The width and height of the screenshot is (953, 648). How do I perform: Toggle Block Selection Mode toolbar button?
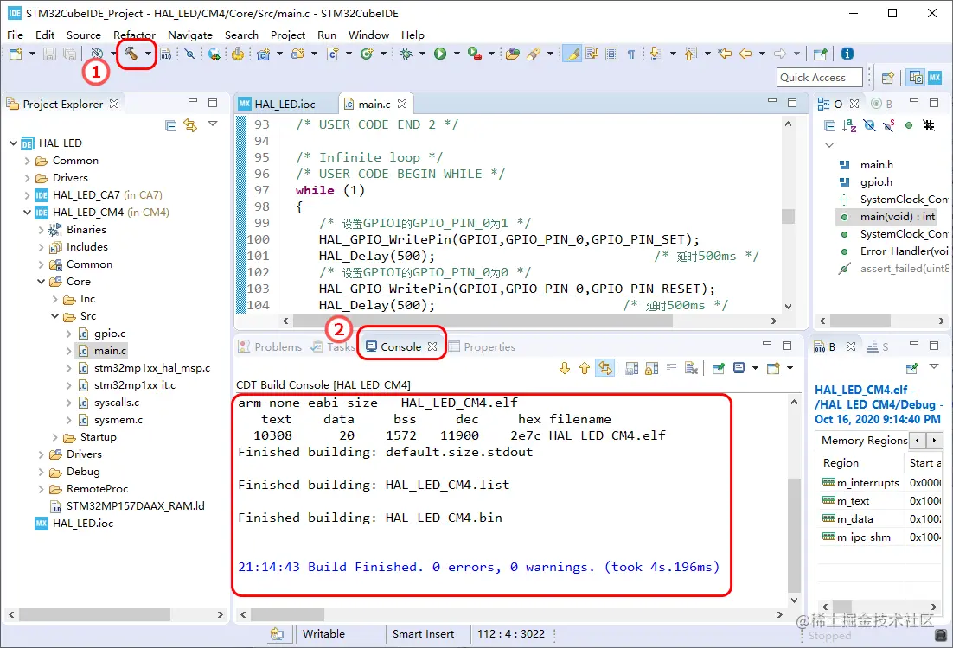click(x=611, y=54)
